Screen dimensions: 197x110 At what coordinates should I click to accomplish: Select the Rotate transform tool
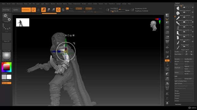pos(53,10)
